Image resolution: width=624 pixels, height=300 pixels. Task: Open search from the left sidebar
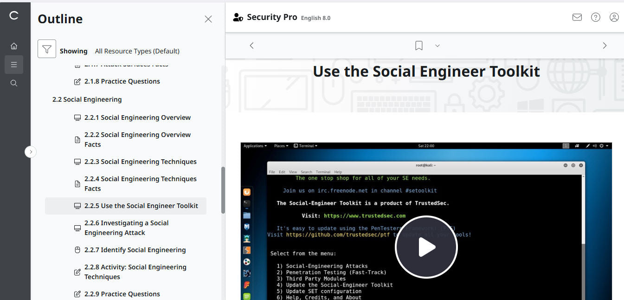[14, 83]
